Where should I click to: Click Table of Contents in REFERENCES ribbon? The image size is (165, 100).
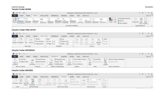(15, 62)
